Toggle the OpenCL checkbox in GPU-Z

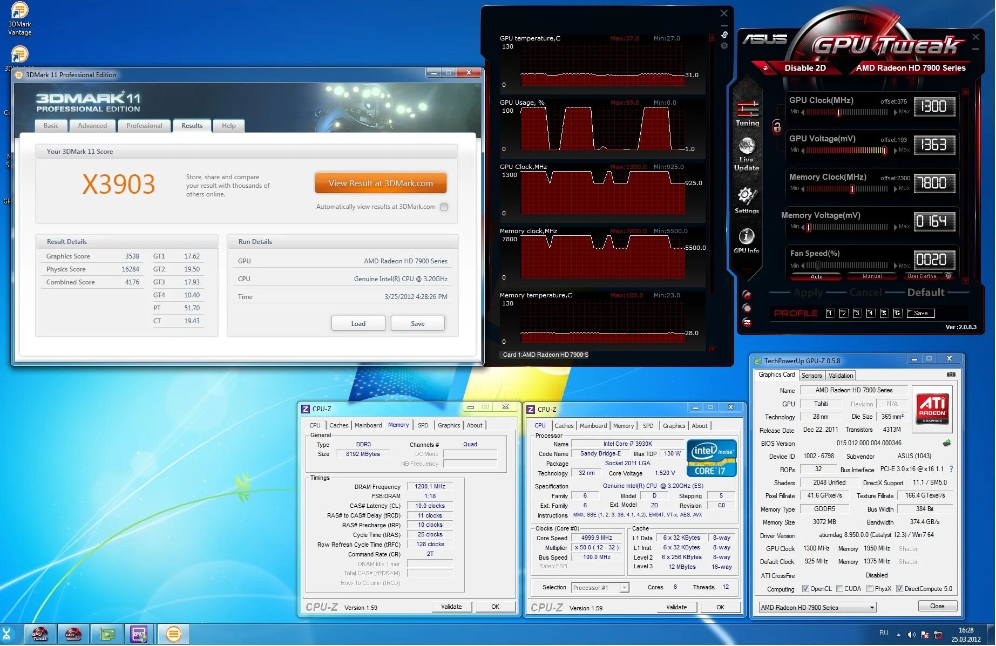(805, 589)
